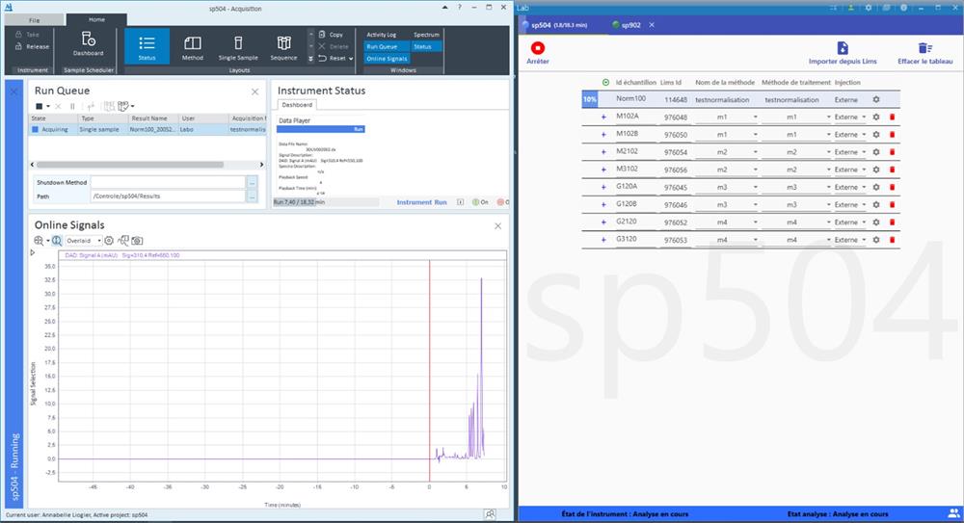Viewport: 964px width, 523px height.
Task: Open the Dashboard sample scheduler
Action: pyautogui.click(x=88, y=45)
